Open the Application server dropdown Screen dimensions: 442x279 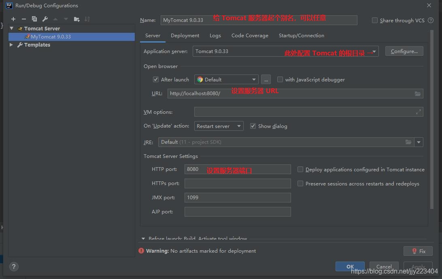point(374,51)
